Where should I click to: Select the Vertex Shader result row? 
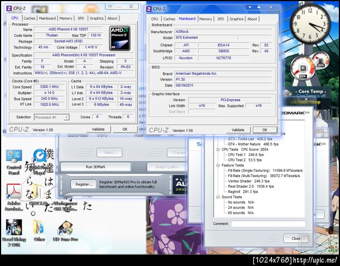coord(249,181)
